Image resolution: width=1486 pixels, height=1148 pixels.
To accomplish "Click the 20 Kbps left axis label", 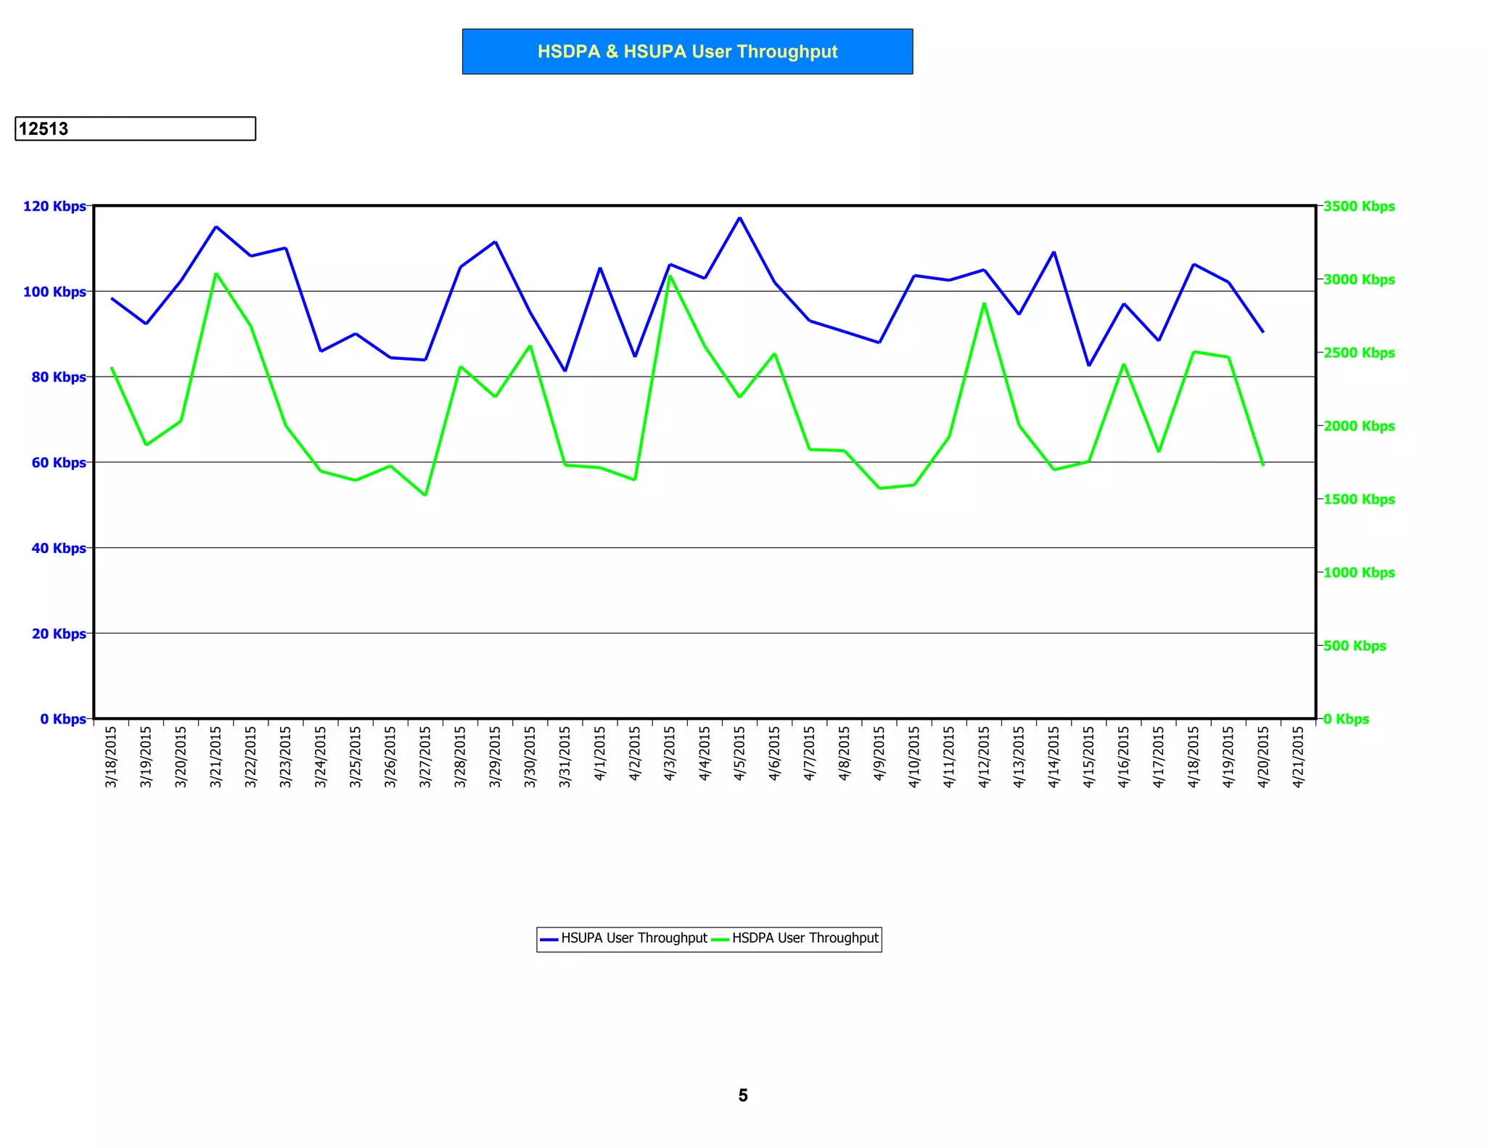I will coord(59,634).
